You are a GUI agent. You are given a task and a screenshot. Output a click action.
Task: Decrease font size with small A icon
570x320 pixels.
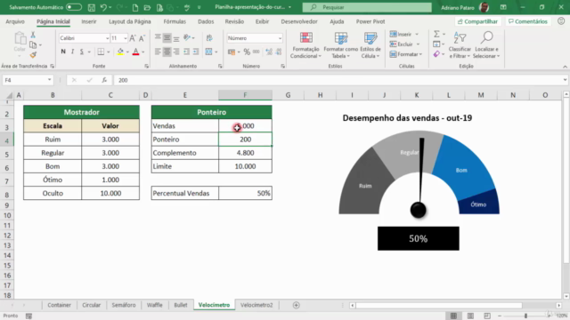(142, 38)
